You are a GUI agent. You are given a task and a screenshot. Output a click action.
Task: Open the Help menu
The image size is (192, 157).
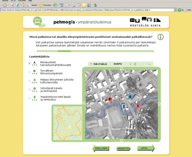pos(30,1)
